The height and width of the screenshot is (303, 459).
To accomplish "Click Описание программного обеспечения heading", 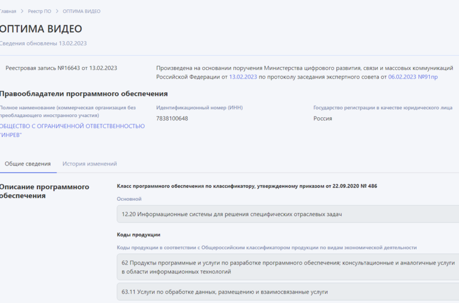I will 44,191.
